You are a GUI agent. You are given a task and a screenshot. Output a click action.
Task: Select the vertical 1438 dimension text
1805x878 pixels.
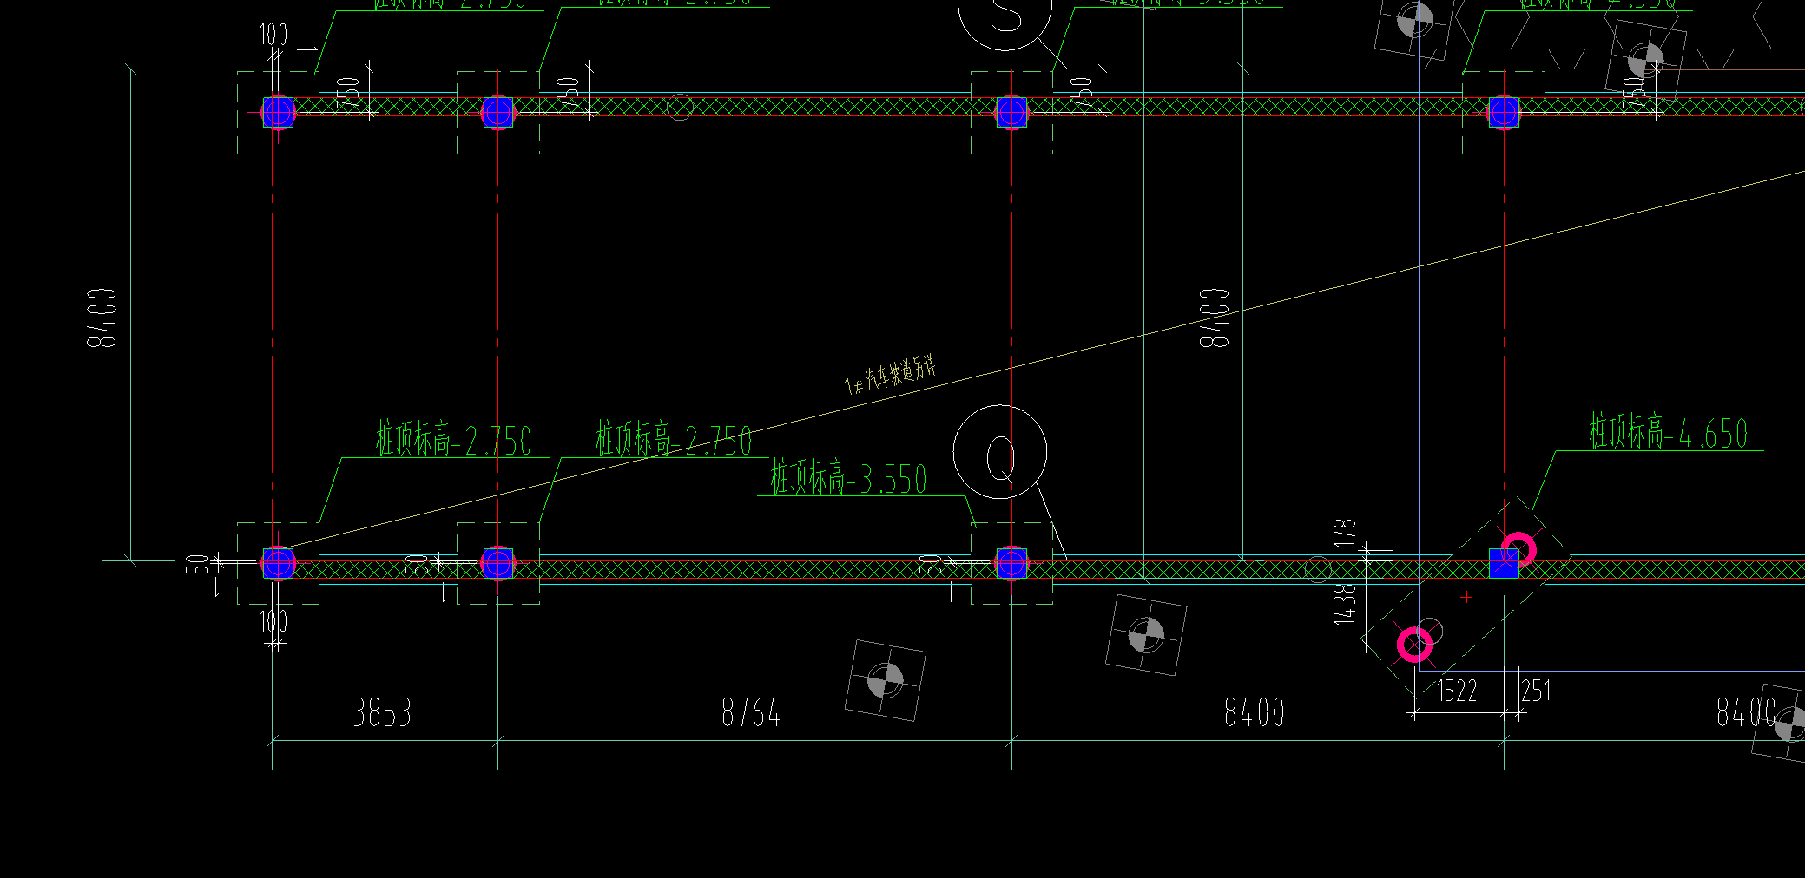1344,603
